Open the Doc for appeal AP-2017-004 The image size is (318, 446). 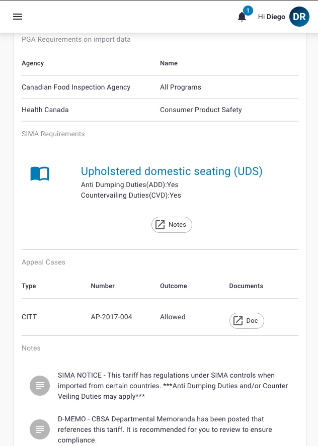[247, 321]
